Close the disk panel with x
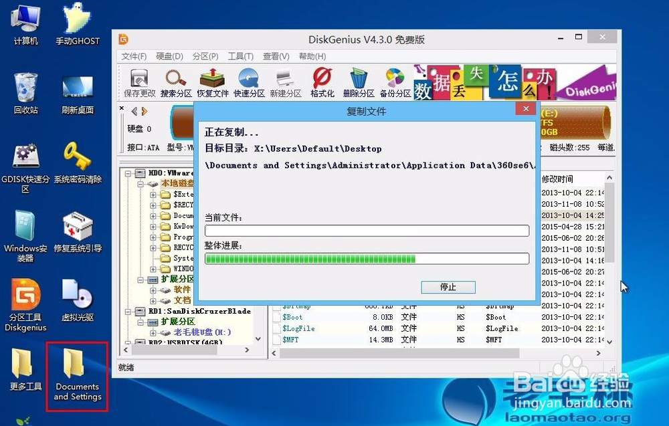 tap(122, 108)
